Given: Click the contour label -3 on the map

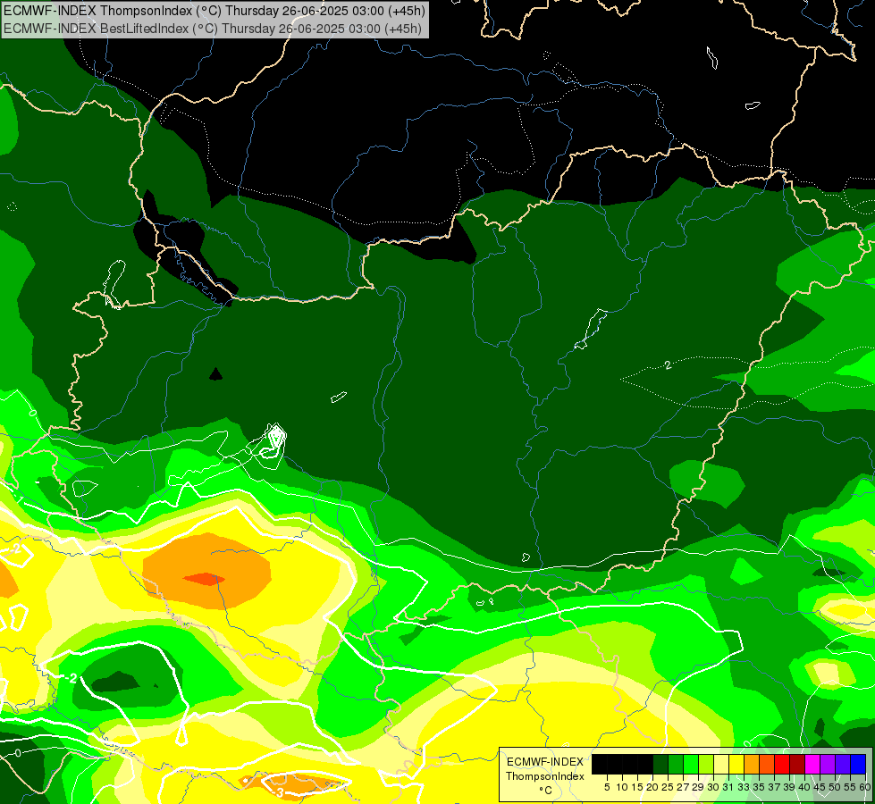Looking at the screenshot, I should click(279, 792).
